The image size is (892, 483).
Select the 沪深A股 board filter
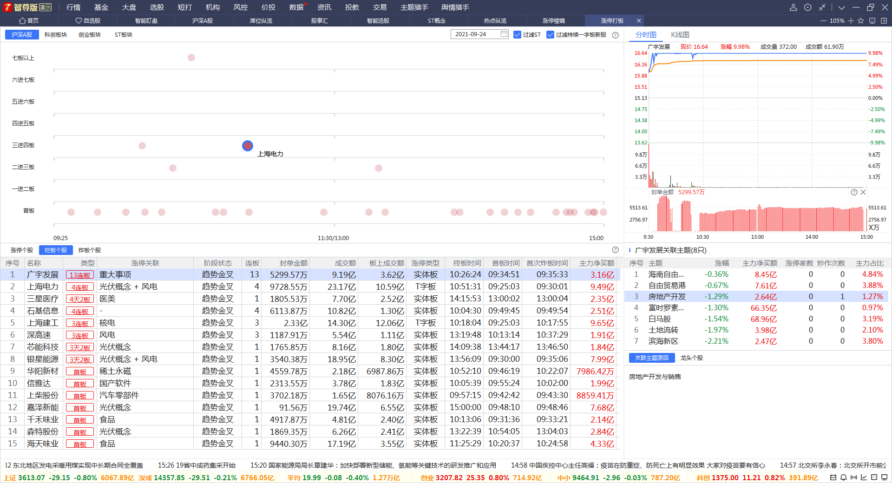[x=22, y=35]
